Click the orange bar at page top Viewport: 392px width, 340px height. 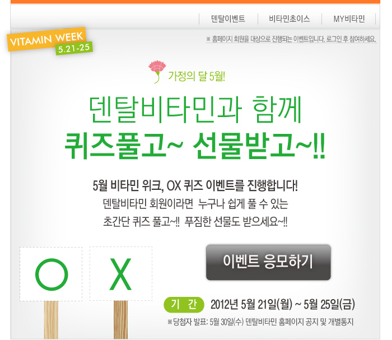click(x=195, y=2)
